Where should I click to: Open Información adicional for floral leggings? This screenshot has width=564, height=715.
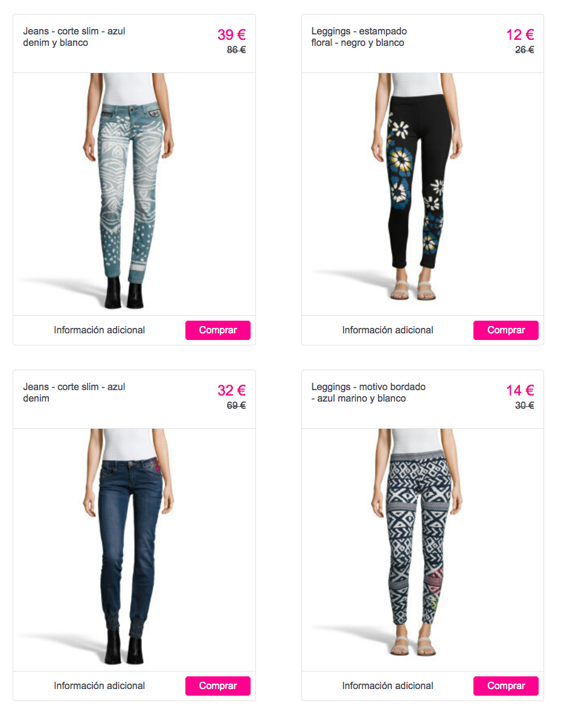[388, 330]
